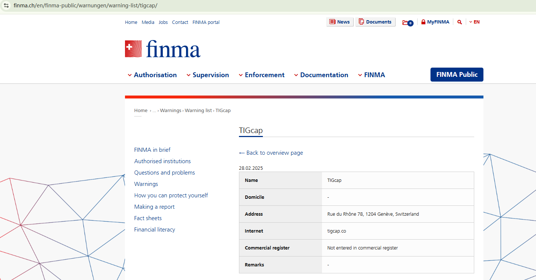
Task: Click the date 28.02.2025
Action: tap(251, 168)
